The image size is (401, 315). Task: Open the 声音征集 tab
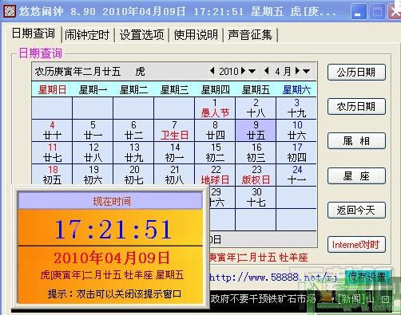pyautogui.click(x=250, y=35)
